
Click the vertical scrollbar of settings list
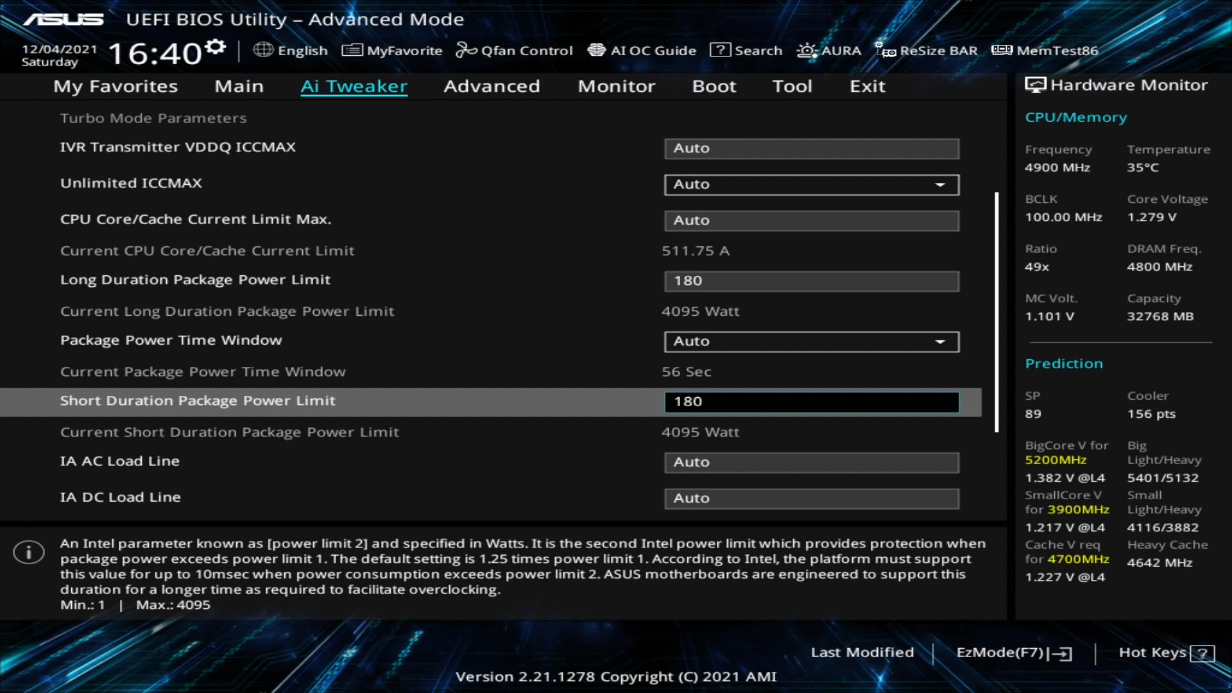pyautogui.click(x=997, y=312)
